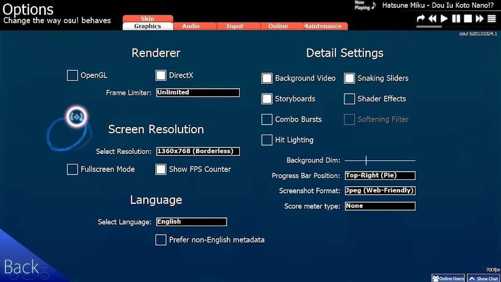The height and width of the screenshot is (282, 501).
Task: Open the Score meter type dropdown
Action: (x=380, y=206)
